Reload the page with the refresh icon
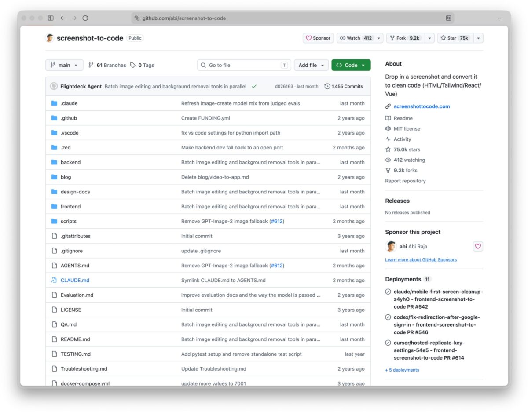The height and width of the screenshot is (412, 528). coord(85,18)
